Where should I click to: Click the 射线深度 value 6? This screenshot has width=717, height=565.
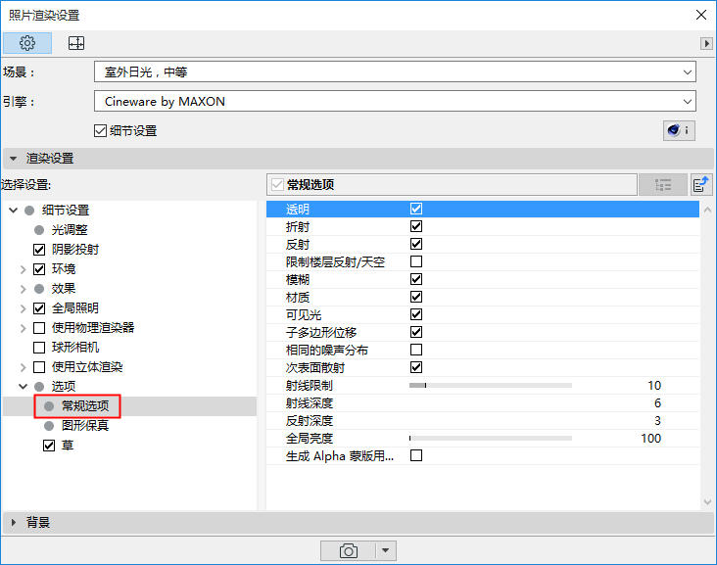click(657, 403)
